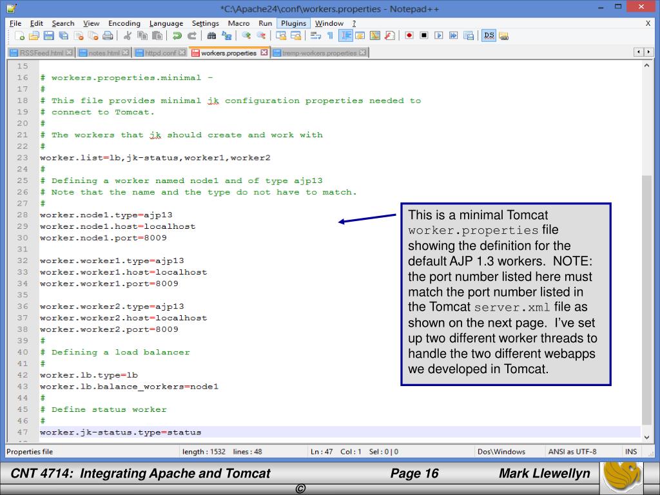This screenshot has height=495, width=660.
Task: Start macro recording with the red dot
Action: 409,36
